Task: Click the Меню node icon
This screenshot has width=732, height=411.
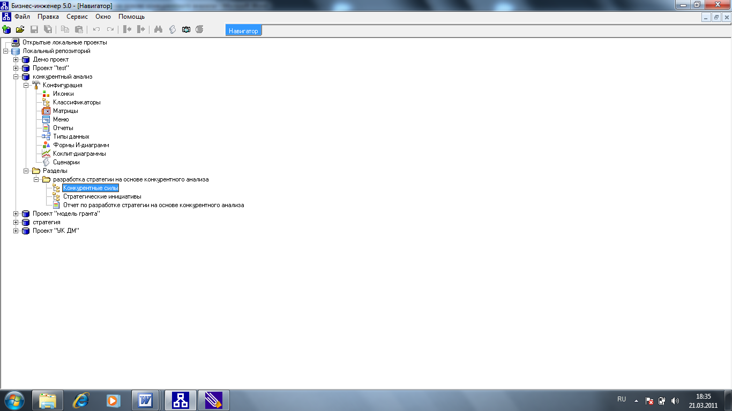Action: pos(46,119)
